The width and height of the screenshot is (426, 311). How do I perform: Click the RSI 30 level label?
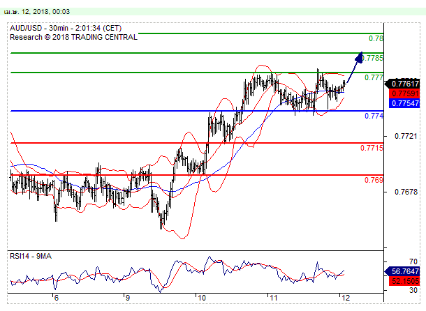413,290
